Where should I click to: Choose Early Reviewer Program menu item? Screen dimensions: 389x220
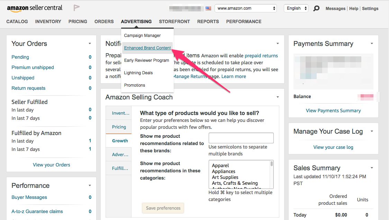tap(147, 60)
